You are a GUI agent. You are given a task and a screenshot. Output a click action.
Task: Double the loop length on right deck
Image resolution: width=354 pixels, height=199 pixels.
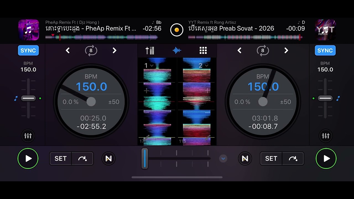(x=286, y=51)
